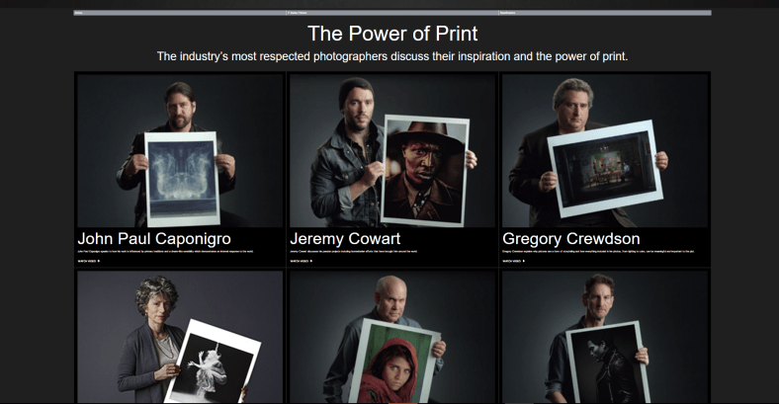
Task: Open thumbnail of woman holding dancer print
Action: tap(180, 337)
